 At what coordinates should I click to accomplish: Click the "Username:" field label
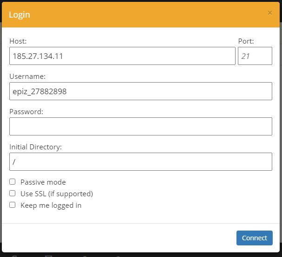coord(27,77)
